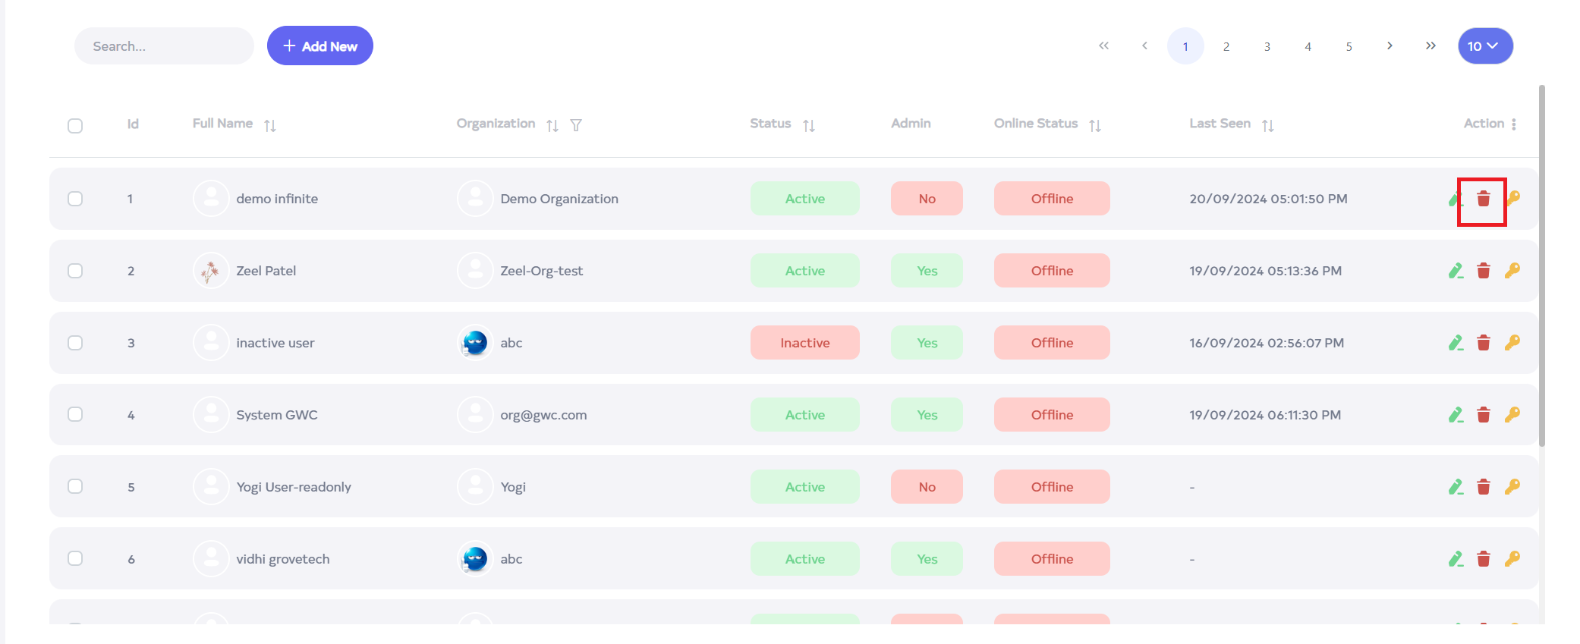Sort by Last Seen column
This screenshot has height=644, width=1580.
(x=1267, y=125)
